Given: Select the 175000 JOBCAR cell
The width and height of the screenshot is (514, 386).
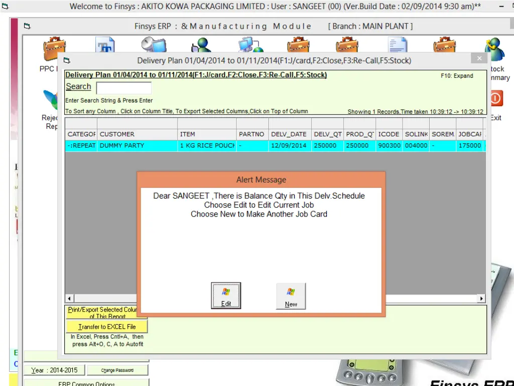Looking at the screenshot, I should [469, 146].
